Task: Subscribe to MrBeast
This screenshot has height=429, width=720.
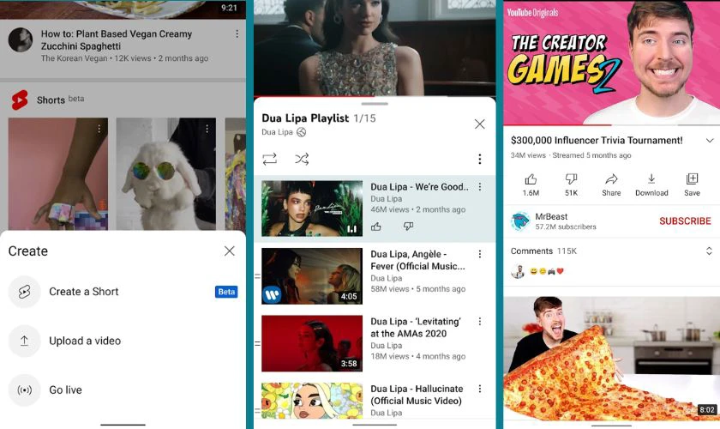Action: 685,221
